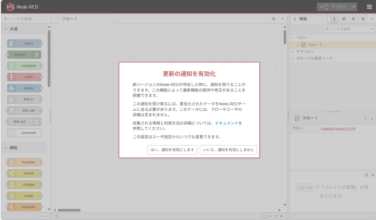Select the debug node in palette
The image size is (376, 220).
click(x=24, y=54)
